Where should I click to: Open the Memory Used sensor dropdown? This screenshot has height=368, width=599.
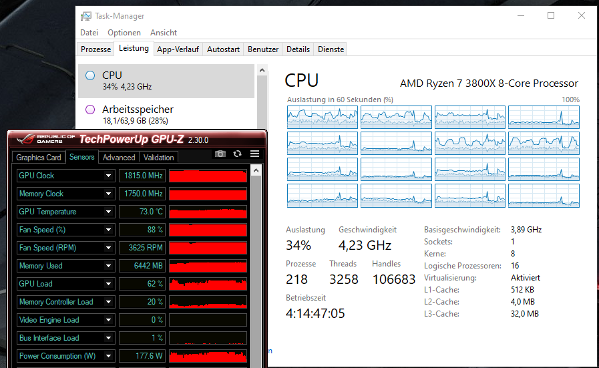click(x=108, y=266)
